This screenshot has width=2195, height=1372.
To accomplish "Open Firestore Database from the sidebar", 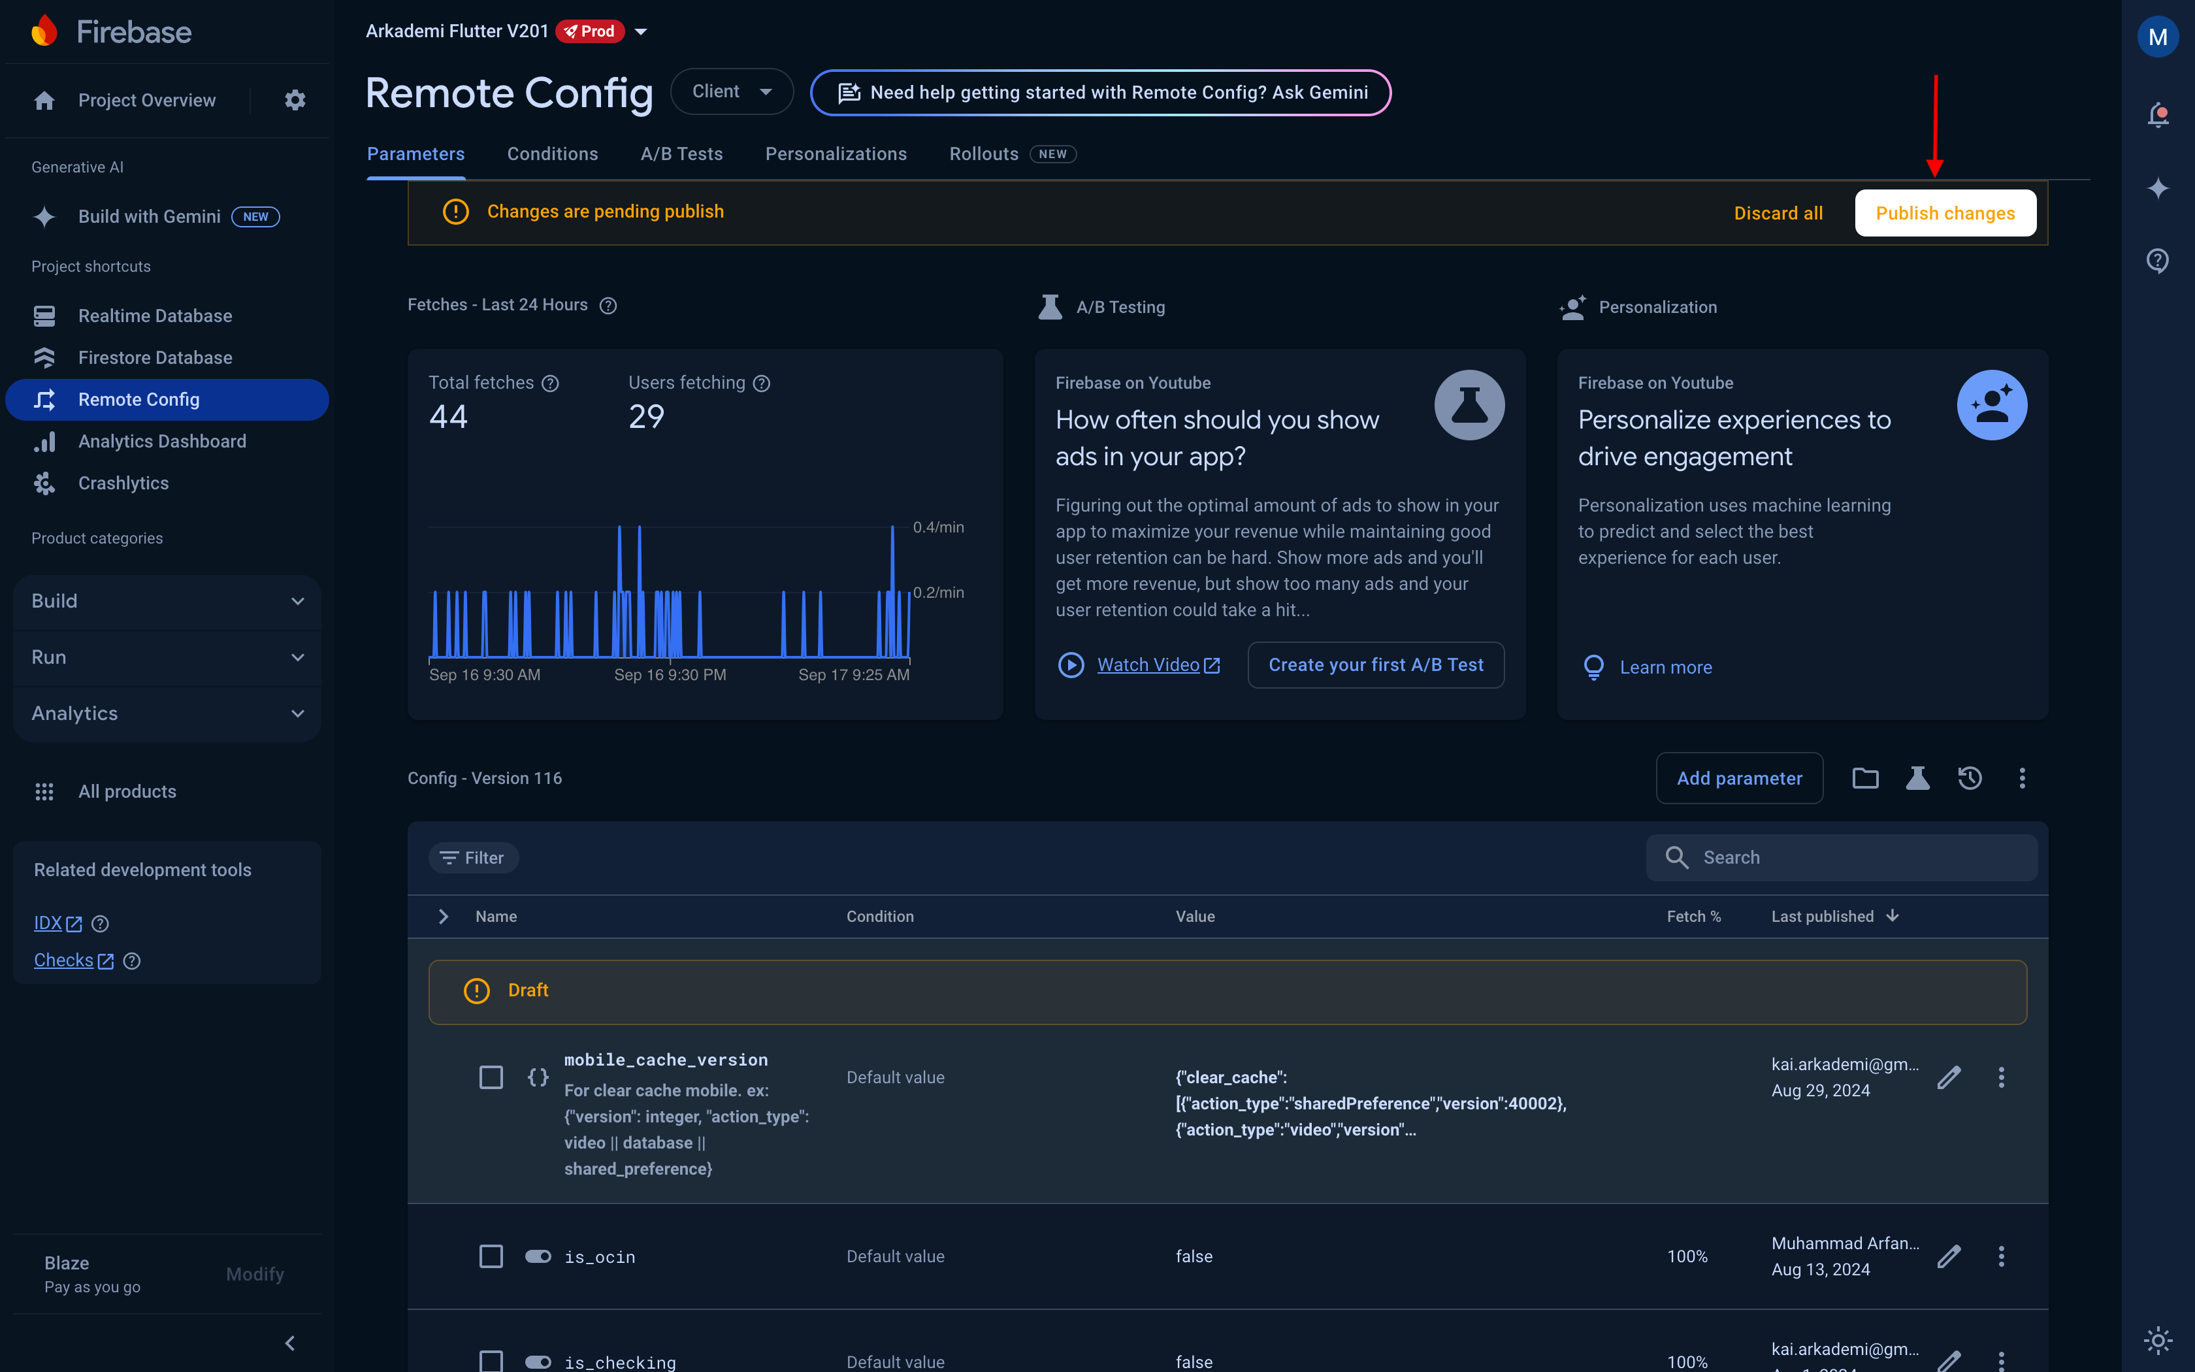I will click(155, 357).
